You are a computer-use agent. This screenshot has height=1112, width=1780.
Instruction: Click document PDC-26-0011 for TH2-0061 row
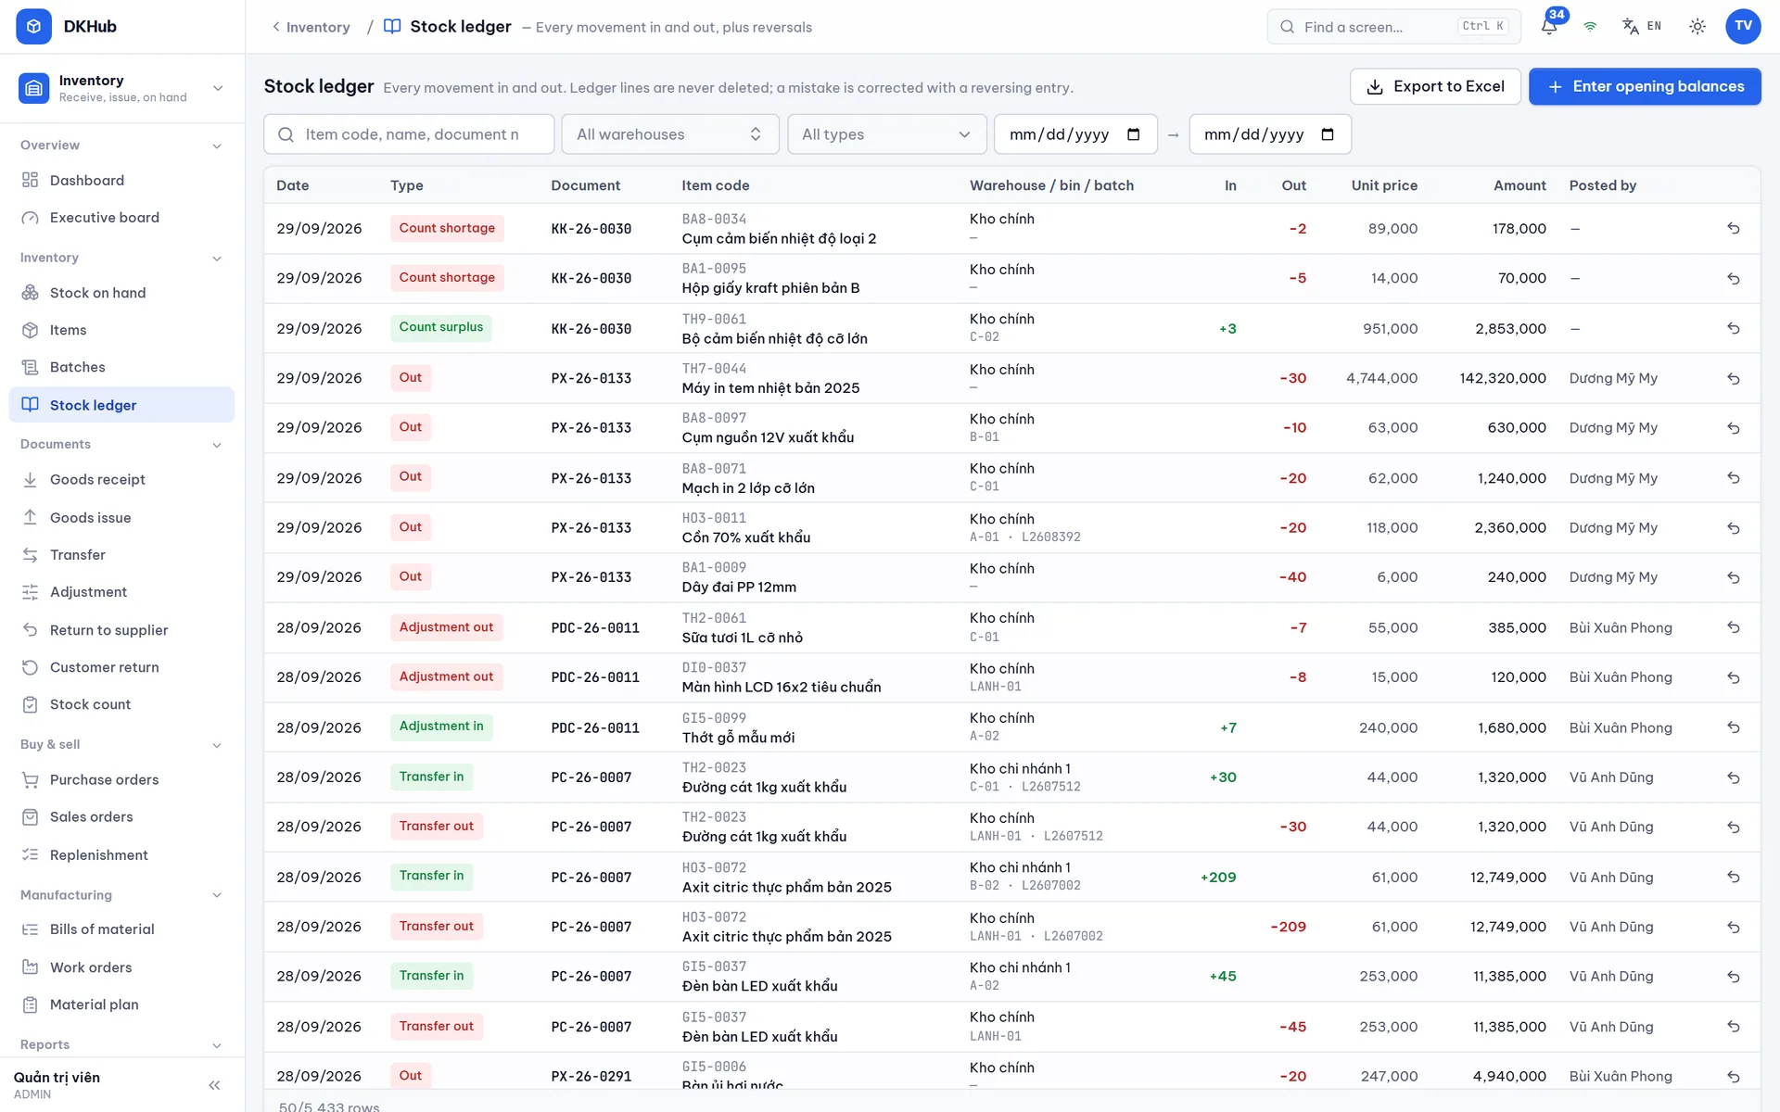(595, 627)
